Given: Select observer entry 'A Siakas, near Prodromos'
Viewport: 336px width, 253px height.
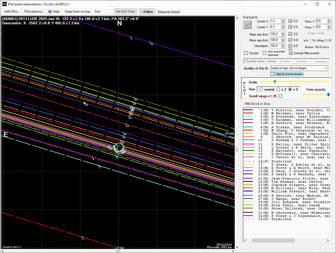Looking at the screenshot, I should (x=287, y=127).
